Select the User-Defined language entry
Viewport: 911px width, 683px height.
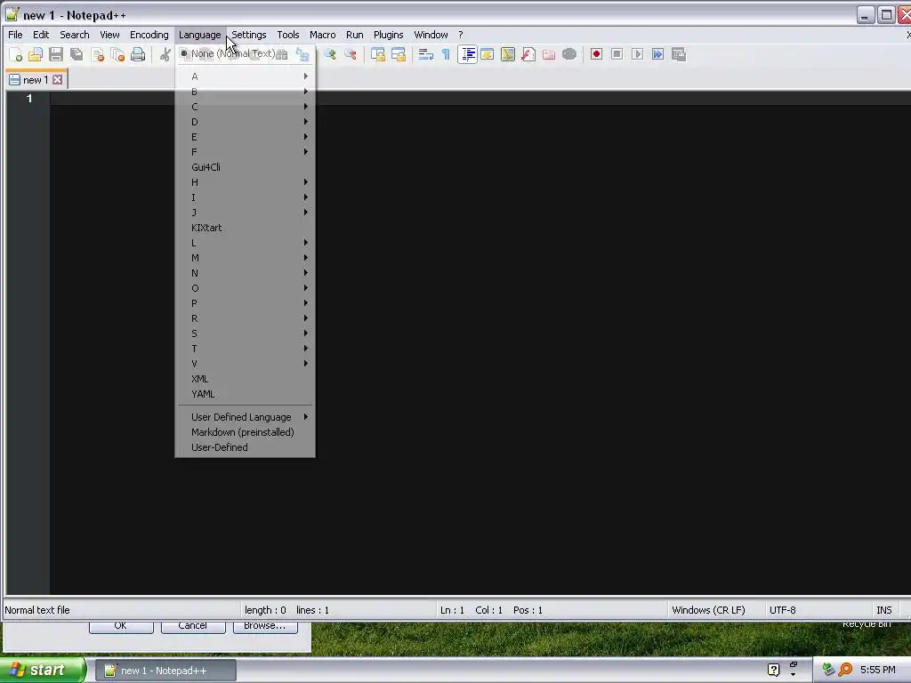246,447
